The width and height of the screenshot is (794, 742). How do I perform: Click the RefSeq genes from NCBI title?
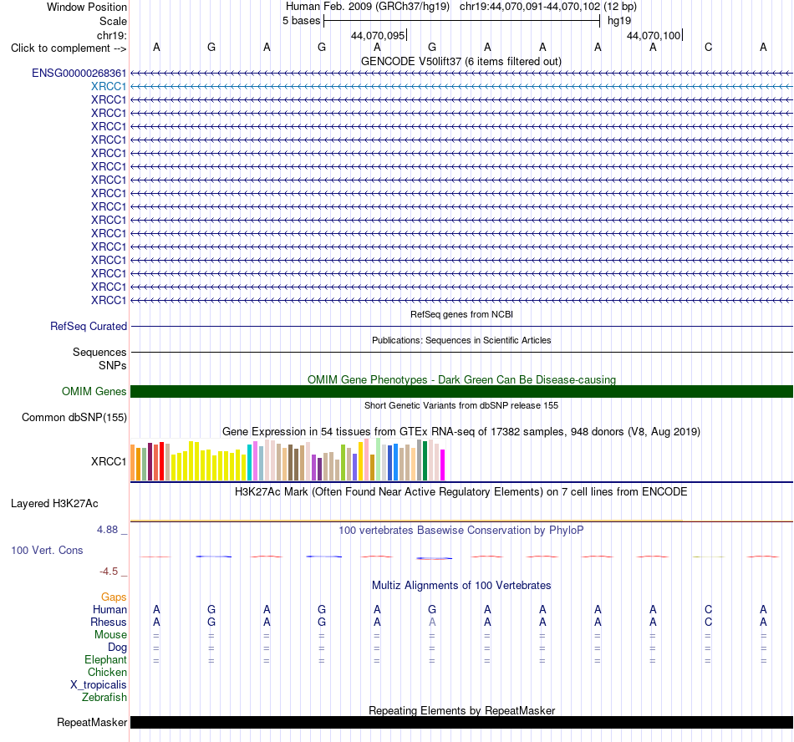tap(462, 314)
